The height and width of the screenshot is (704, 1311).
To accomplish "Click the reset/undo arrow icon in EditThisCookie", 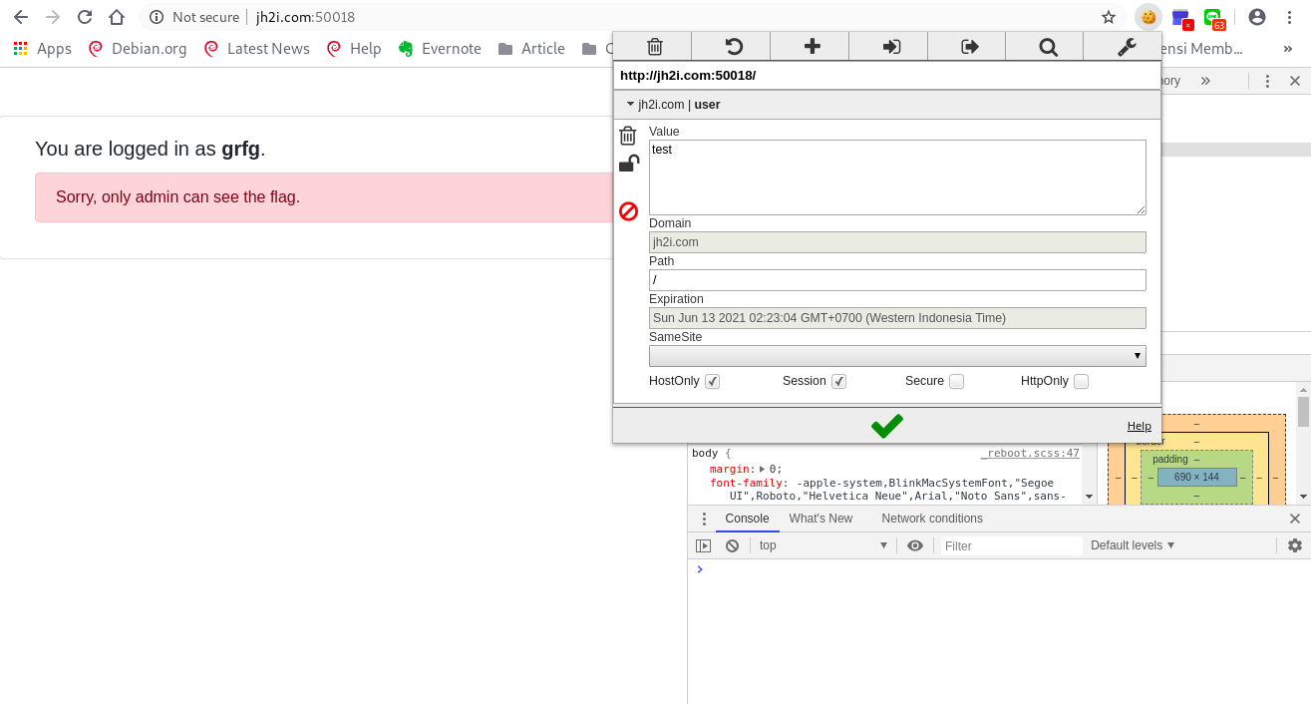I will click(x=733, y=47).
